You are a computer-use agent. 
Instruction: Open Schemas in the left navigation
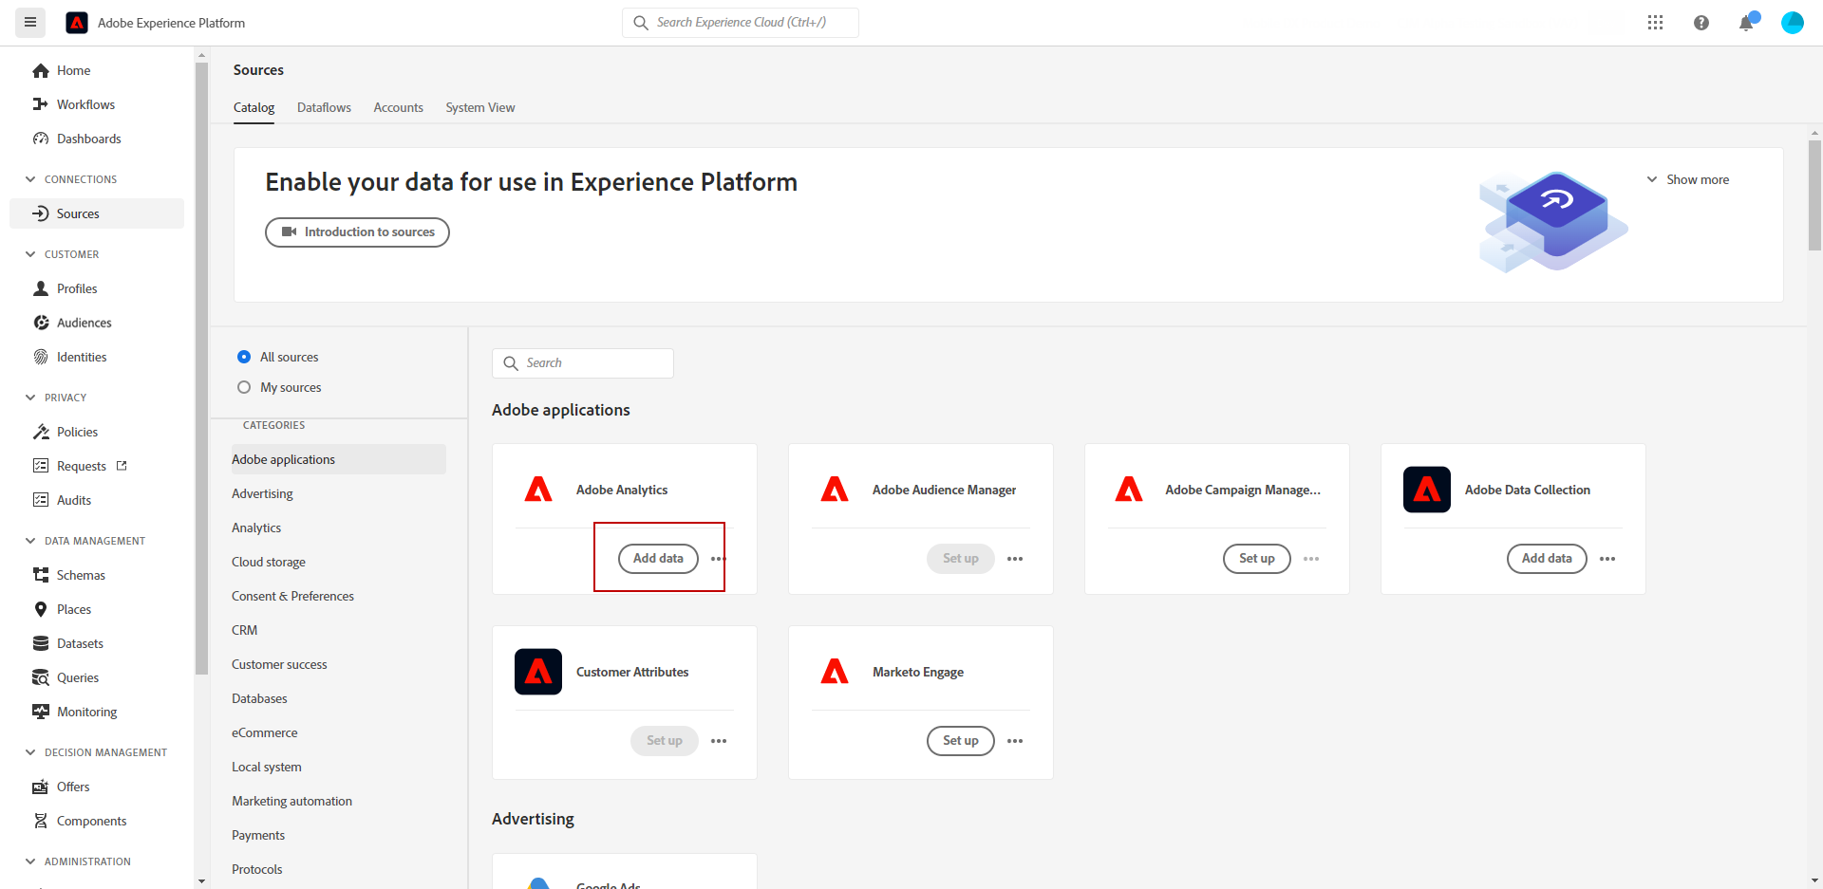click(x=81, y=575)
